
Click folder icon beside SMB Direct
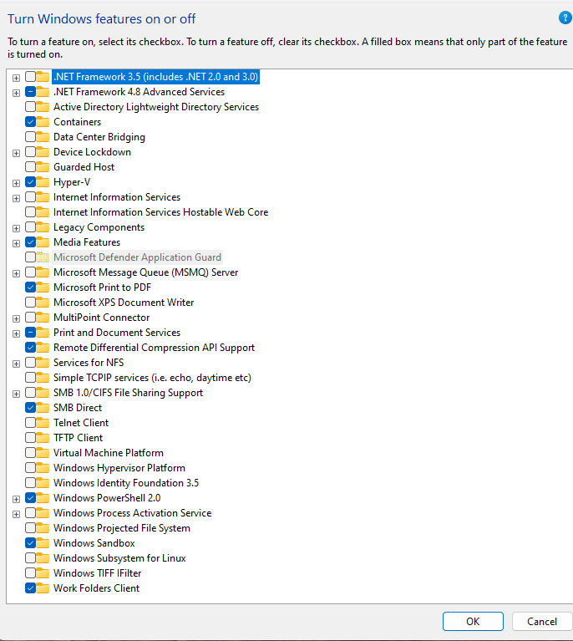tap(43, 408)
